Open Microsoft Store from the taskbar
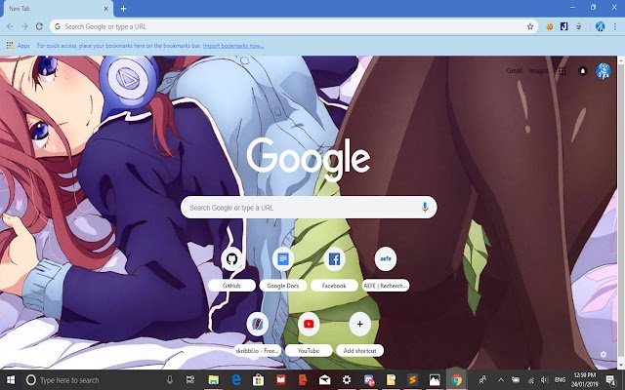 click(x=258, y=380)
